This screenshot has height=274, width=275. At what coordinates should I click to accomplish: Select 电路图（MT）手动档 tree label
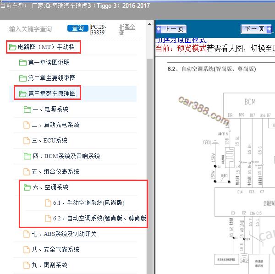click(x=46, y=47)
